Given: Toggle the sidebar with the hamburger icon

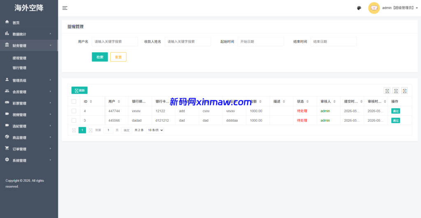Looking at the screenshot, I should point(65,8).
